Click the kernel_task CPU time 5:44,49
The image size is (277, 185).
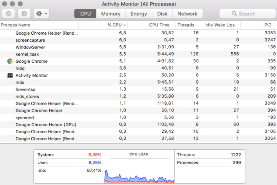point(166,54)
